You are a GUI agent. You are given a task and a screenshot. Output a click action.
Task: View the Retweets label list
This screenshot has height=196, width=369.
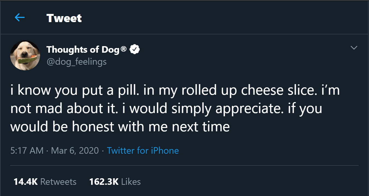click(58, 182)
